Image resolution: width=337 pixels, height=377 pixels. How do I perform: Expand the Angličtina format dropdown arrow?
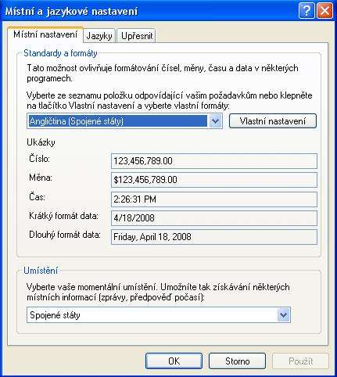[x=215, y=121]
